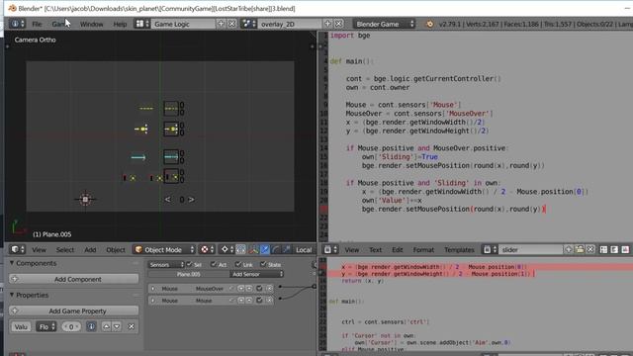Delete the overlay_2D scene
633x356 pixels.
338,24
